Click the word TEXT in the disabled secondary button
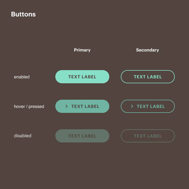This screenshot has width=189, height=189. coord(140,136)
